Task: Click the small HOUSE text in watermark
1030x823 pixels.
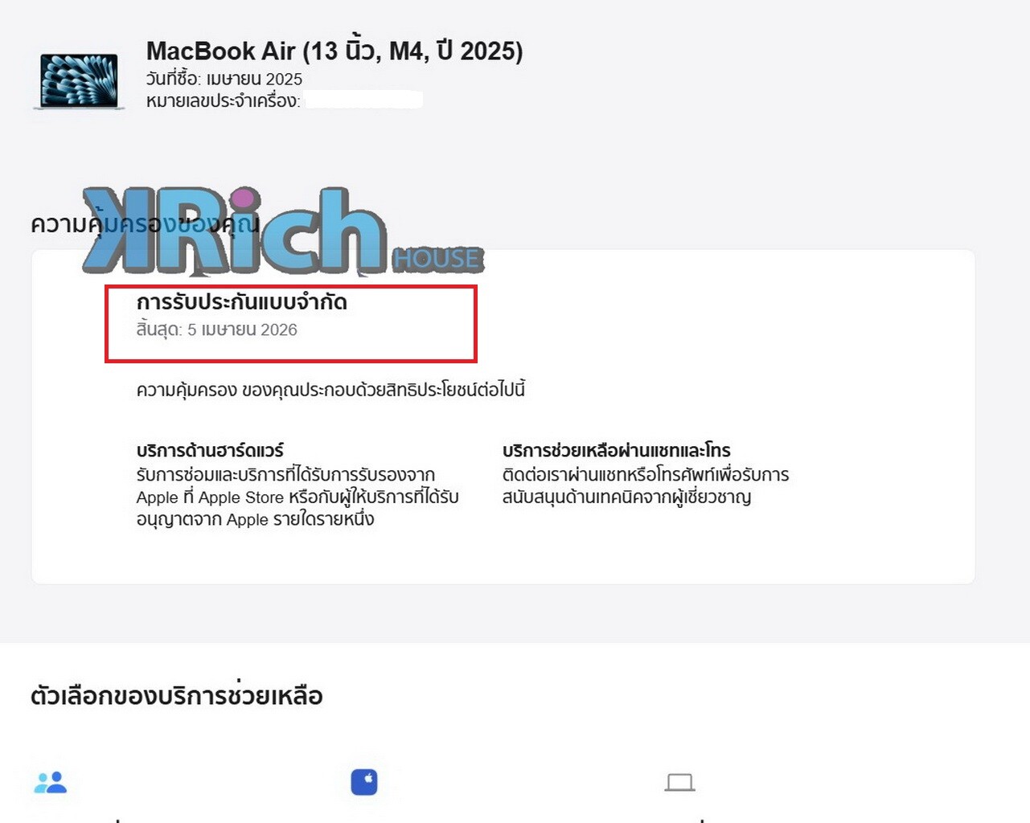Action: [x=437, y=259]
